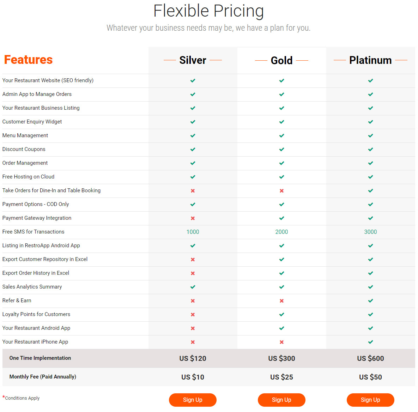Select the Silver plan column header
This screenshot has height=412, width=418.
(x=193, y=60)
